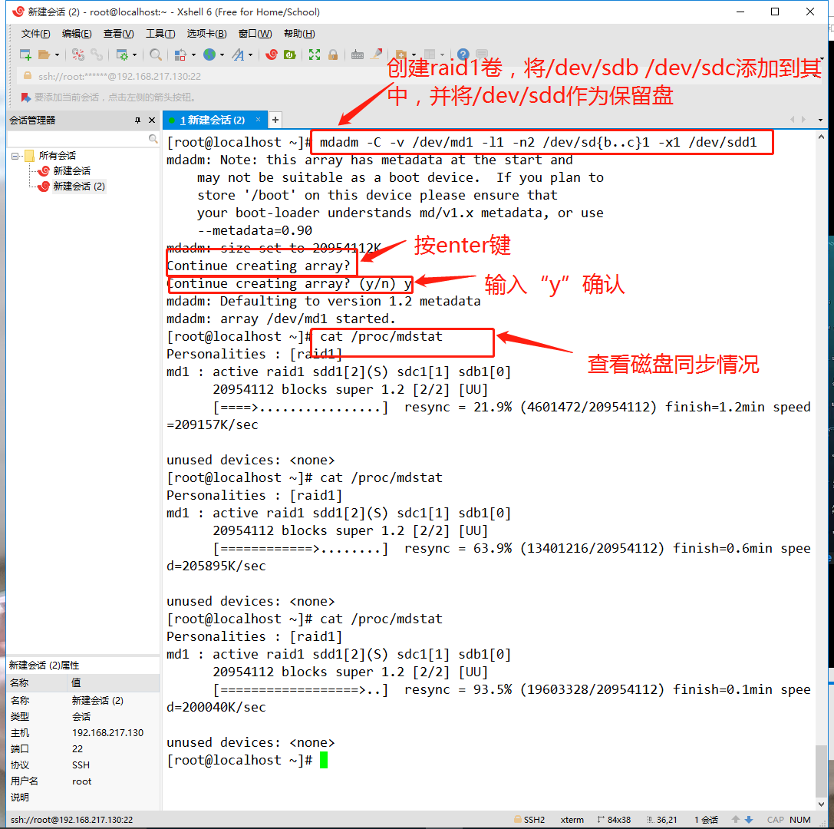Click the terminal scrollbar up arrow
This screenshot has height=829, width=834.
[x=821, y=137]
